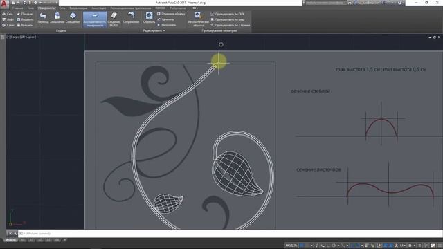
Task: Toggle grid display in status bar
Action: coord(302,246)
